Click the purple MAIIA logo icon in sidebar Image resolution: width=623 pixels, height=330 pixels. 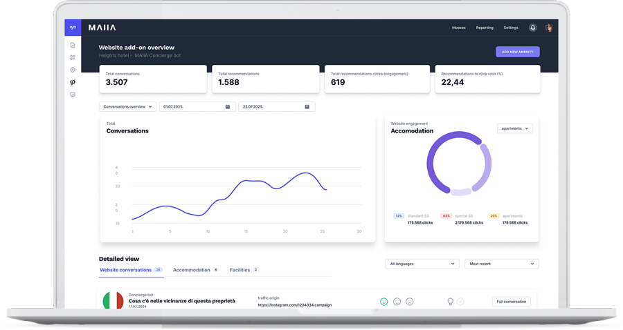point(73,28)
